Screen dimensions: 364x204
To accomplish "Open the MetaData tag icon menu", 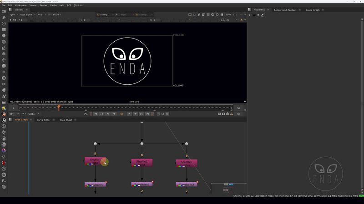I will pyautogui.click(x=4, y=90).
